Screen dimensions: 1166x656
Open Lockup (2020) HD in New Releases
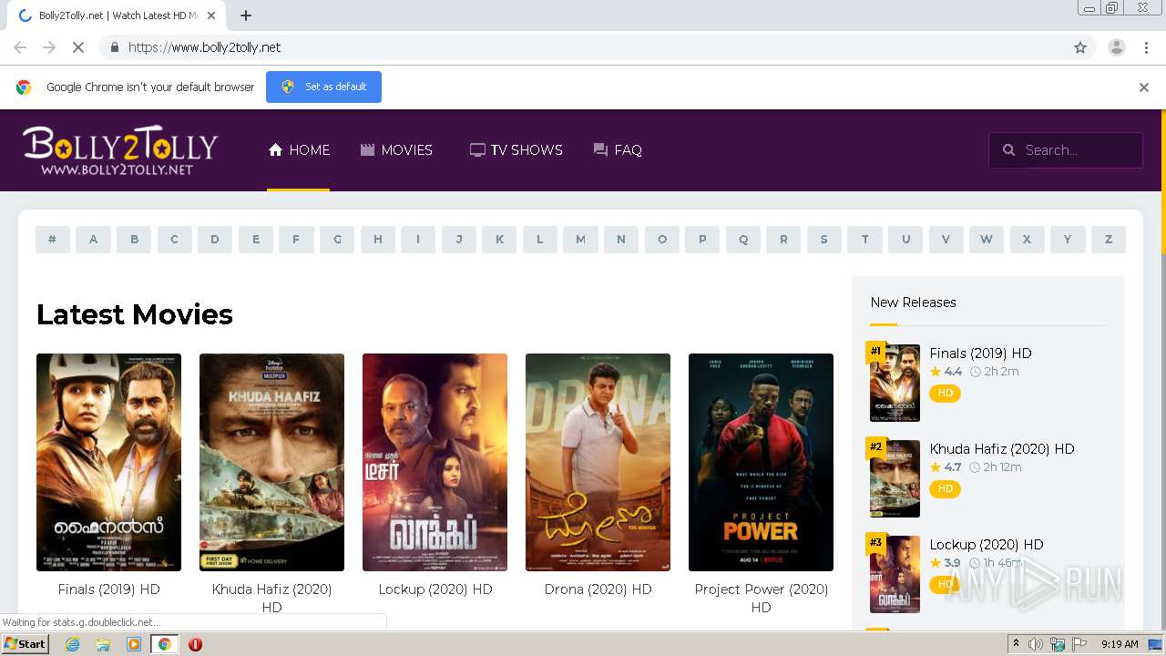click(x=987, y=545)
